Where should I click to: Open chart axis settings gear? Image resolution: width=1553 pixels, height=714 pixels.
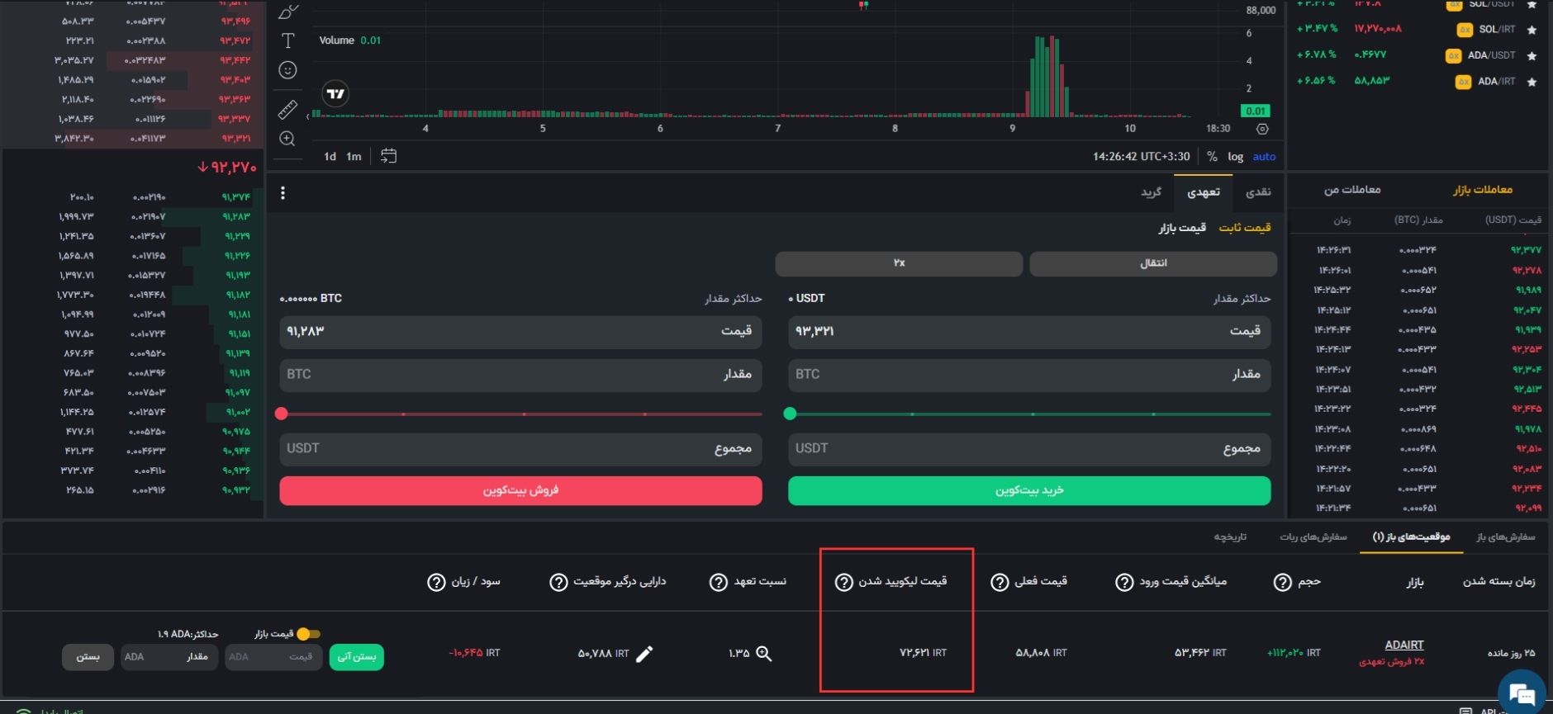tap(1262, 129)
